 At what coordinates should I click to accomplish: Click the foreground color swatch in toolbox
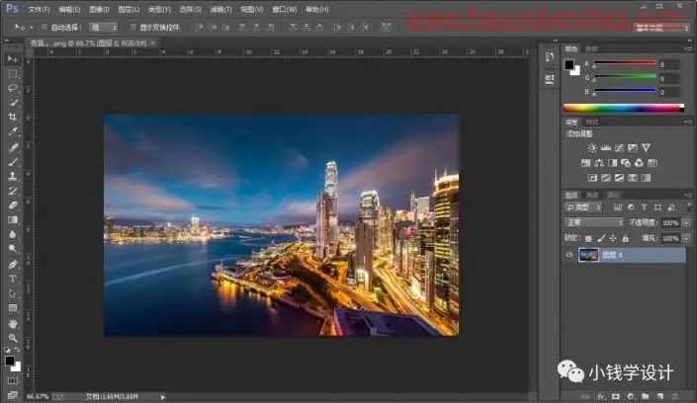click(10, 361)
